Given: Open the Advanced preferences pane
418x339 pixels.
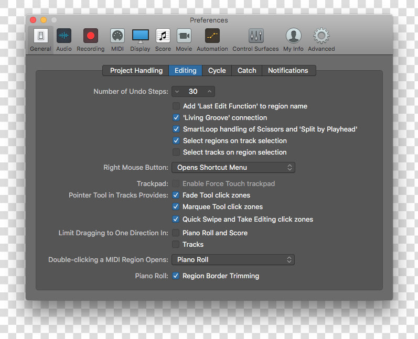Looking at the screenshot, I should [321, 40].
